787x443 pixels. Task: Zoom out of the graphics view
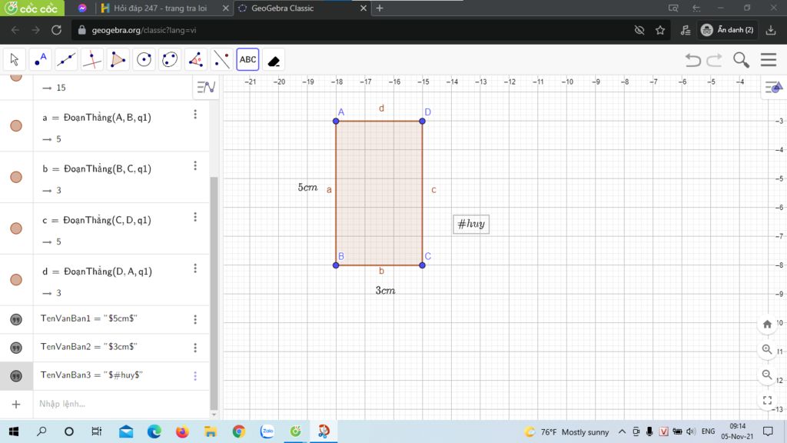click(x=767, y=375)
